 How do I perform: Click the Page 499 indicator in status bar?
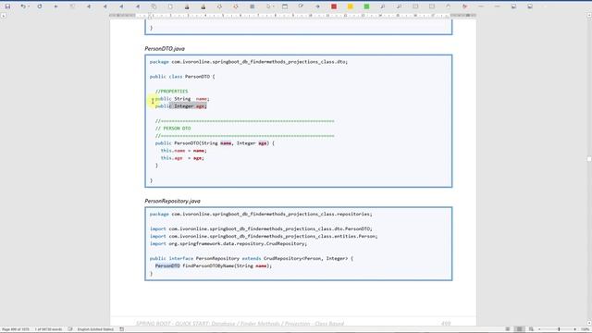tap(15, 329)
